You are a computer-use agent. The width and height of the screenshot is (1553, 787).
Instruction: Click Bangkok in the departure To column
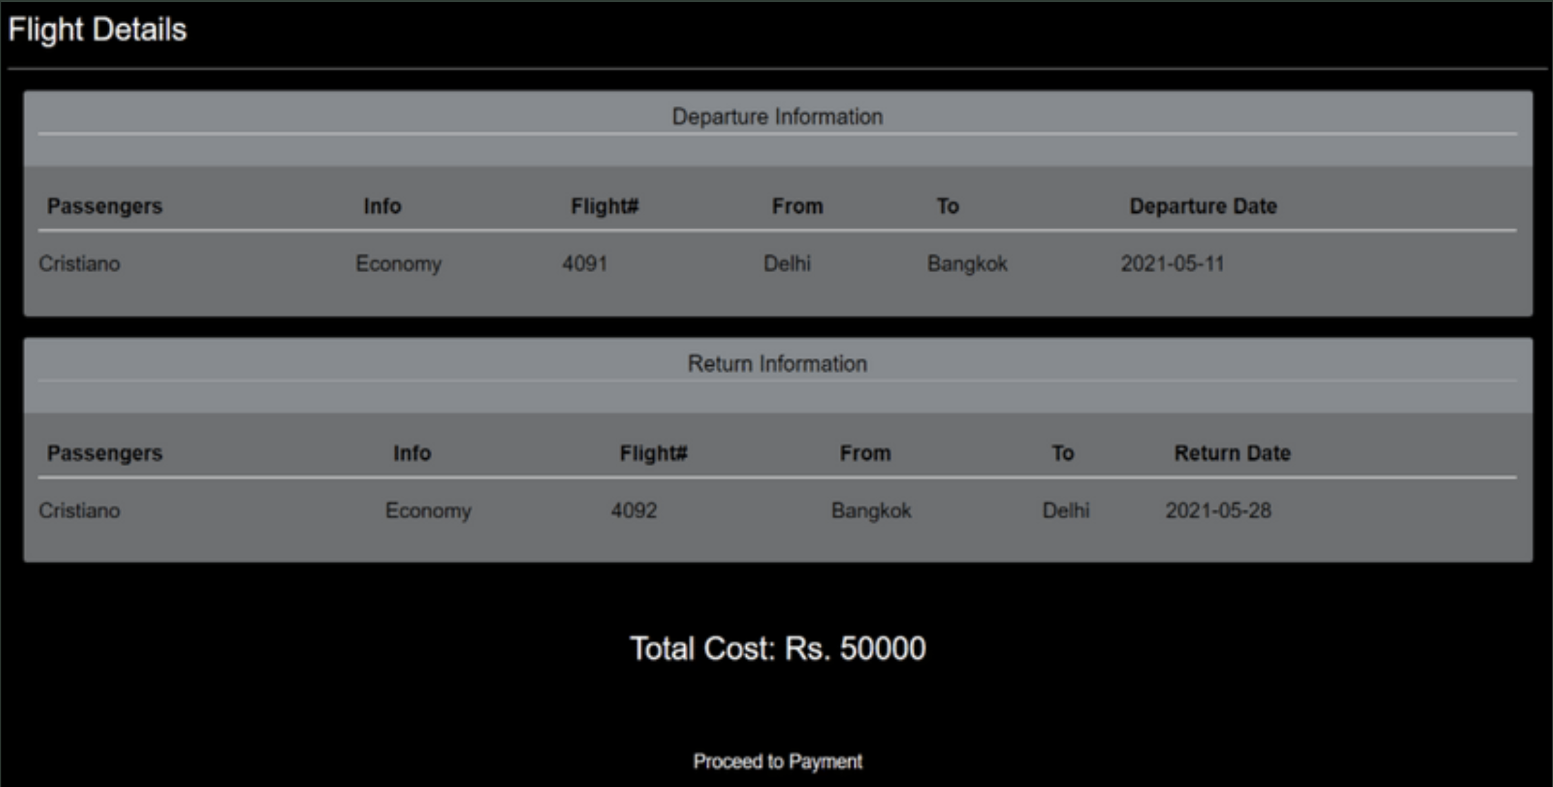(x=966, y=263)
